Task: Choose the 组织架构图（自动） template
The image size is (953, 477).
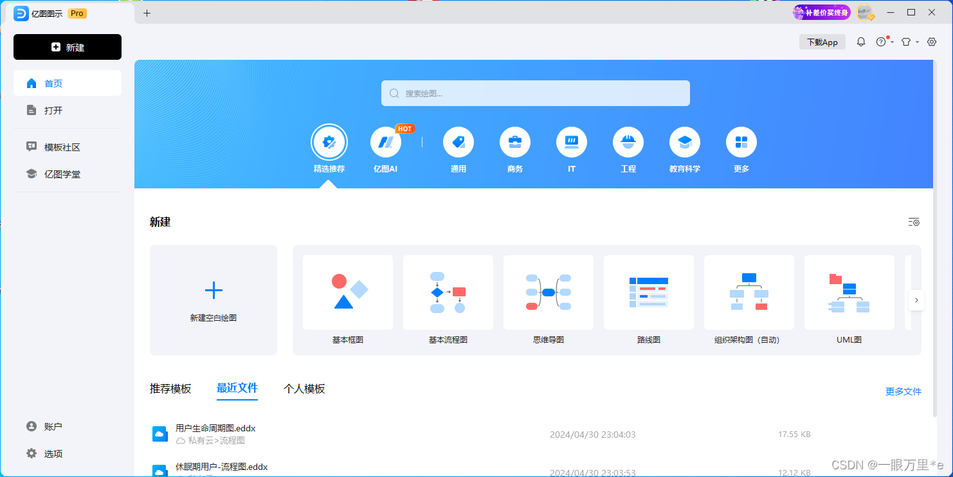Action: click(x=749, y=300)
